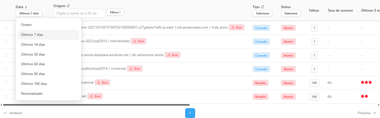The image size is (380, 118).
Task: Click Erro warning badge on trisk_anon row
Action: [x=237, y=28]
